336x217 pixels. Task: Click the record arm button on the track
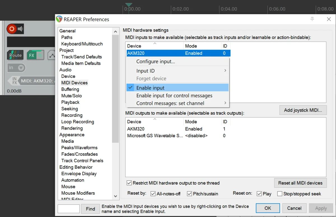tap(11, 29)
